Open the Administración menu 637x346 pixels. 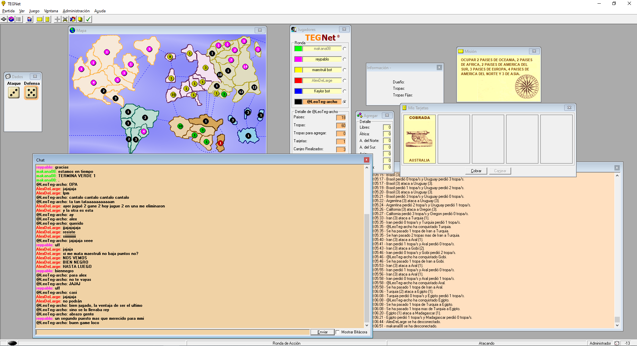coord(76,11)
